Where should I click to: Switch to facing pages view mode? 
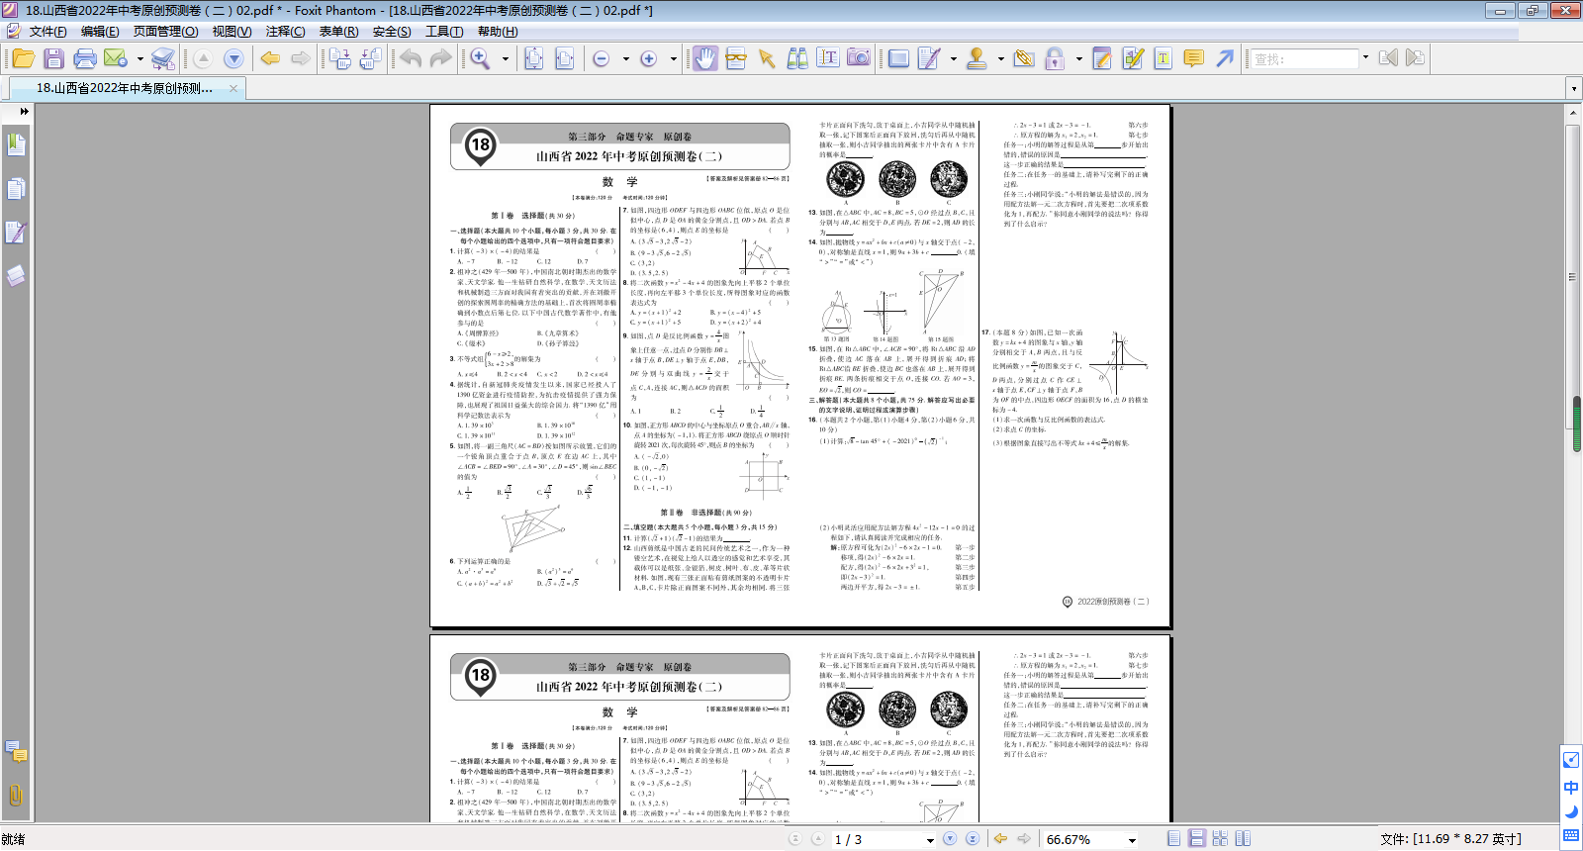click(1243, 838)
